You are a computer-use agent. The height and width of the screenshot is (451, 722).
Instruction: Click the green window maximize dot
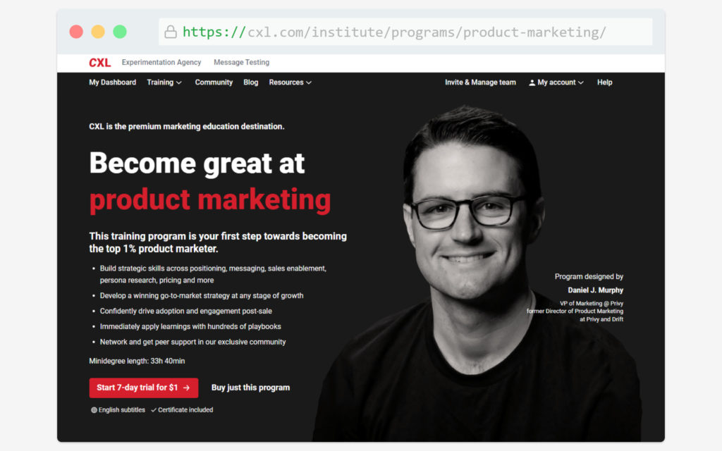point(120,32)
